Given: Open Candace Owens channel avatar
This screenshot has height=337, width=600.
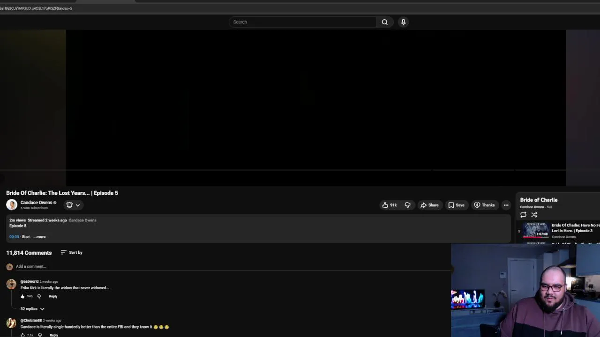Looking at the screenshot, I should click(12, 205).
